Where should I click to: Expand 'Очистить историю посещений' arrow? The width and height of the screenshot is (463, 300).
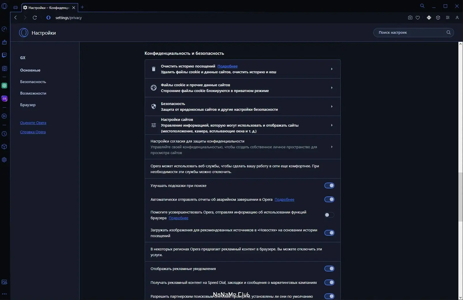point(332,69)
